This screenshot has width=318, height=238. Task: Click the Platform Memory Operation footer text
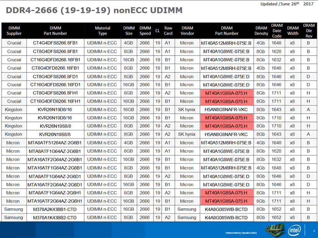tap(241, 233)
